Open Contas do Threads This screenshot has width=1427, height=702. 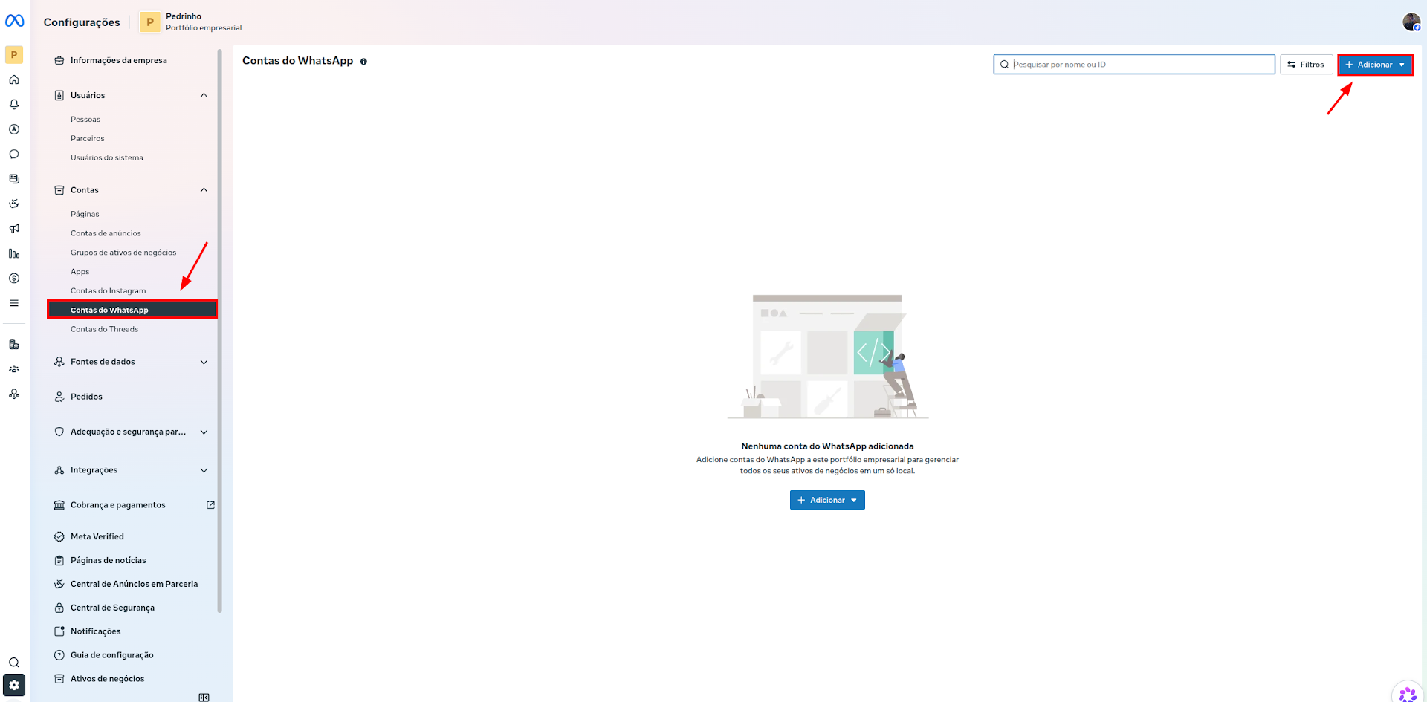(104, 330)
